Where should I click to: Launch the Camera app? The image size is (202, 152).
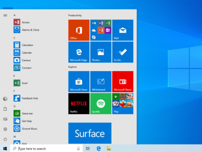(x=22, y=60)
